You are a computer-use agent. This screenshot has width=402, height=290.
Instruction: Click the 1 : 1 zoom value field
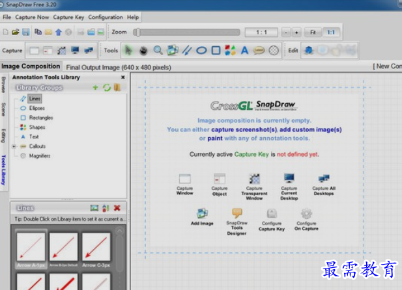coord(261,33)
